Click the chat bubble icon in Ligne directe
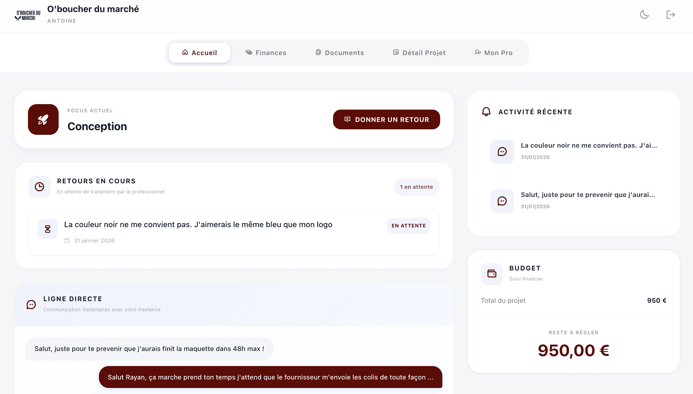The height and width of the screenshot is (394, 693). [x=31, y=304]
